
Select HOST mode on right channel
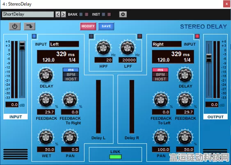coord(160,79)
